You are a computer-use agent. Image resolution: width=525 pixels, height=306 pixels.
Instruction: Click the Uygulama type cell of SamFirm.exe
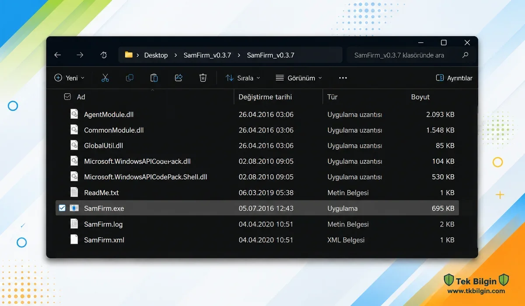tap(343, 208)
